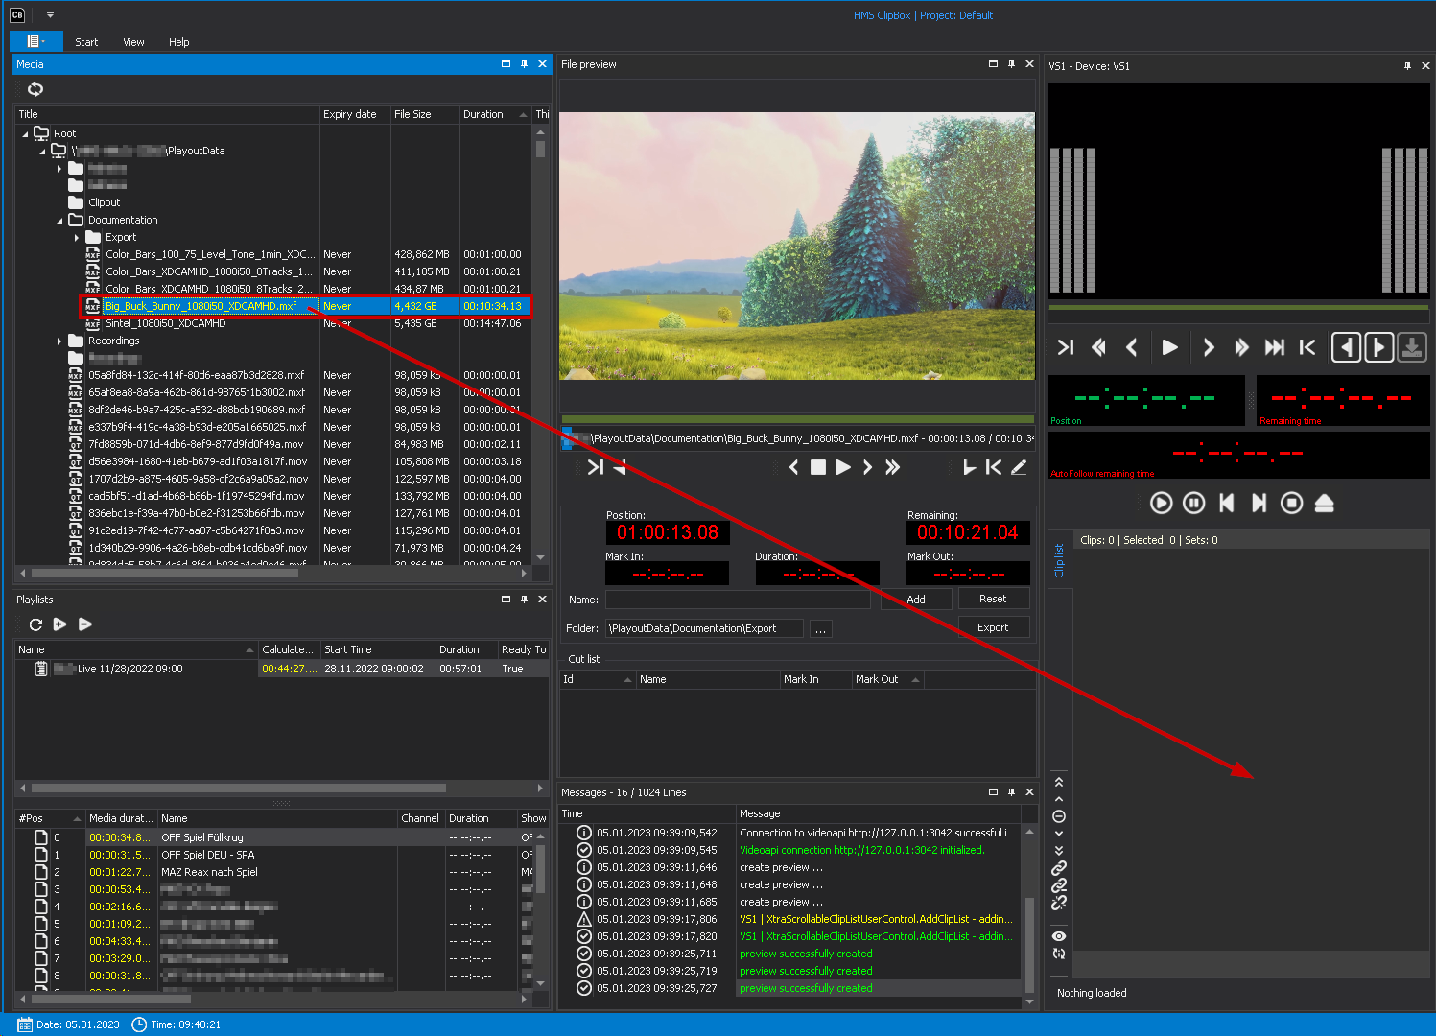Jump to clip start using File preview |< icon
1436x1036 pixels.
pos(994,467)
